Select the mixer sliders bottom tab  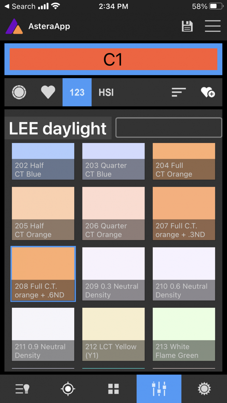coord(159,389)
